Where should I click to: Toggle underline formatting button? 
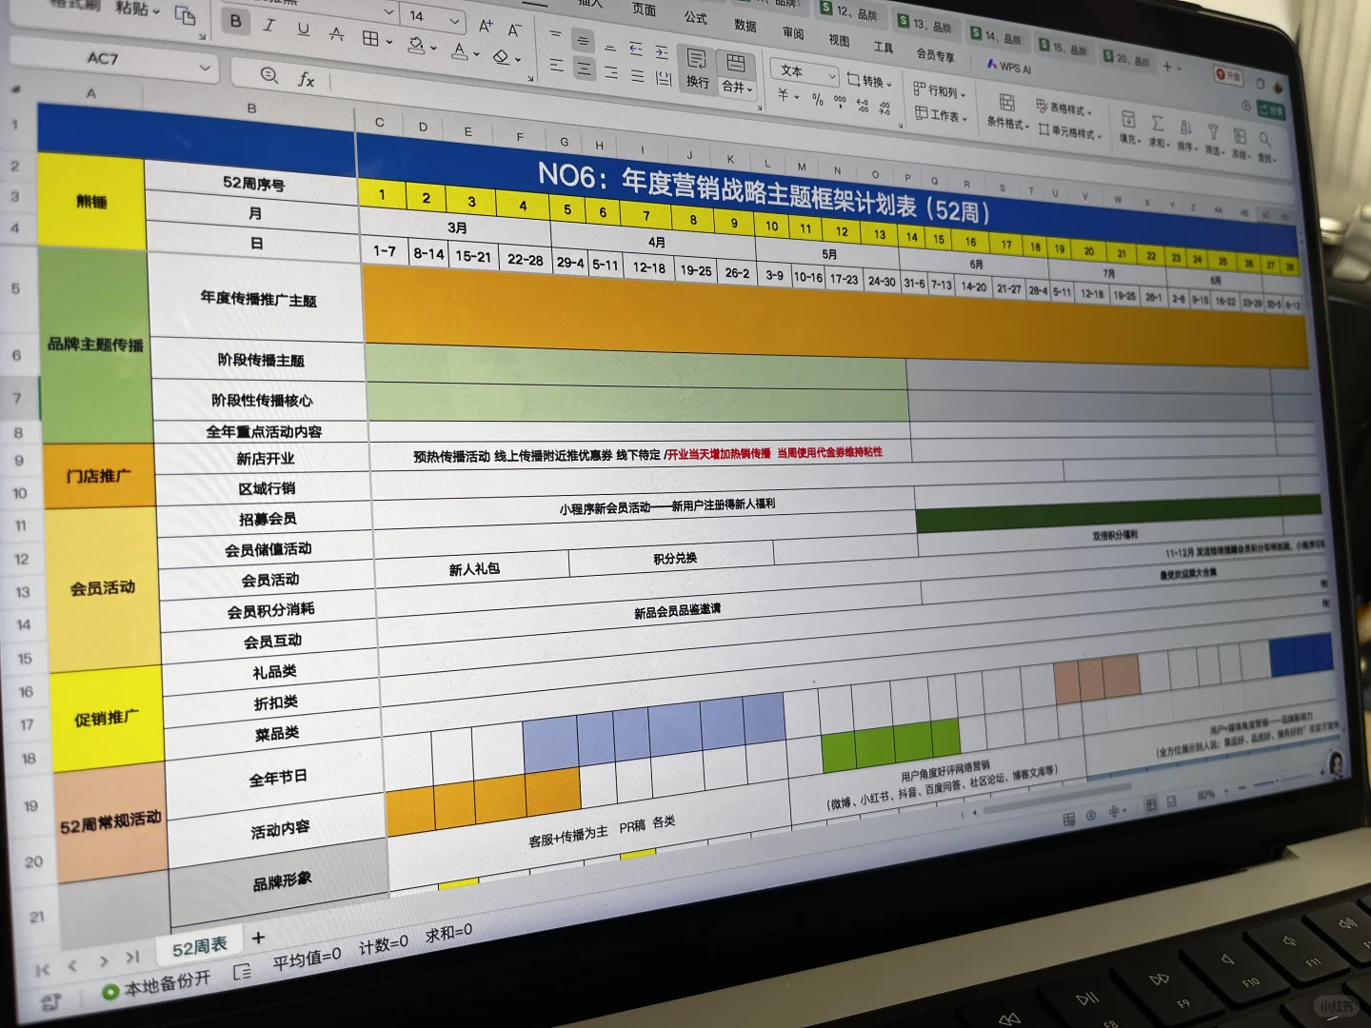pos(304,30)
